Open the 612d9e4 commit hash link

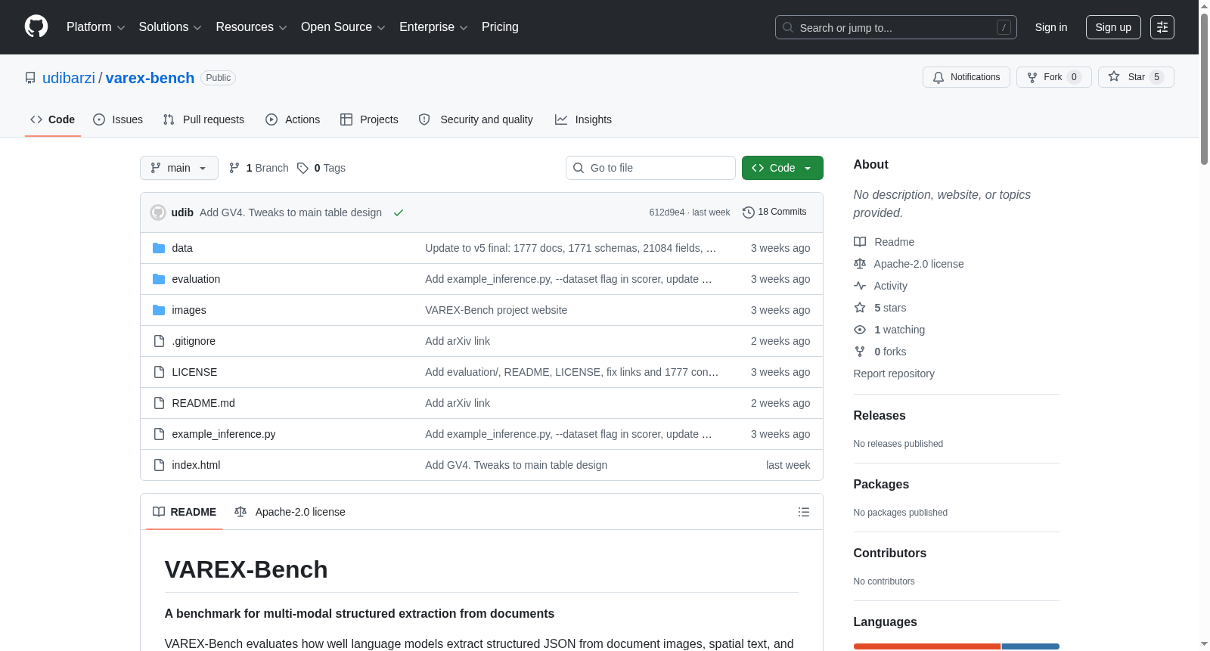[x=666, y=212]
